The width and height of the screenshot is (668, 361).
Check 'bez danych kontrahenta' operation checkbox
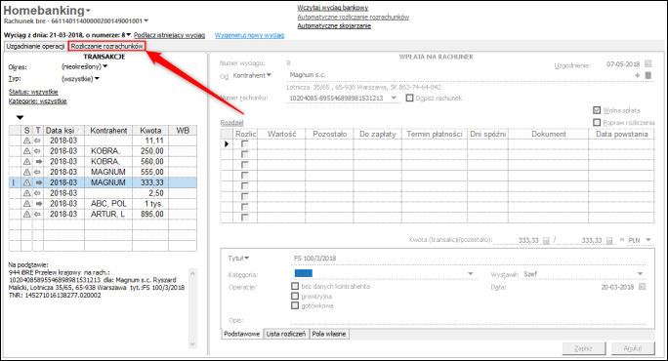point(295,286)
